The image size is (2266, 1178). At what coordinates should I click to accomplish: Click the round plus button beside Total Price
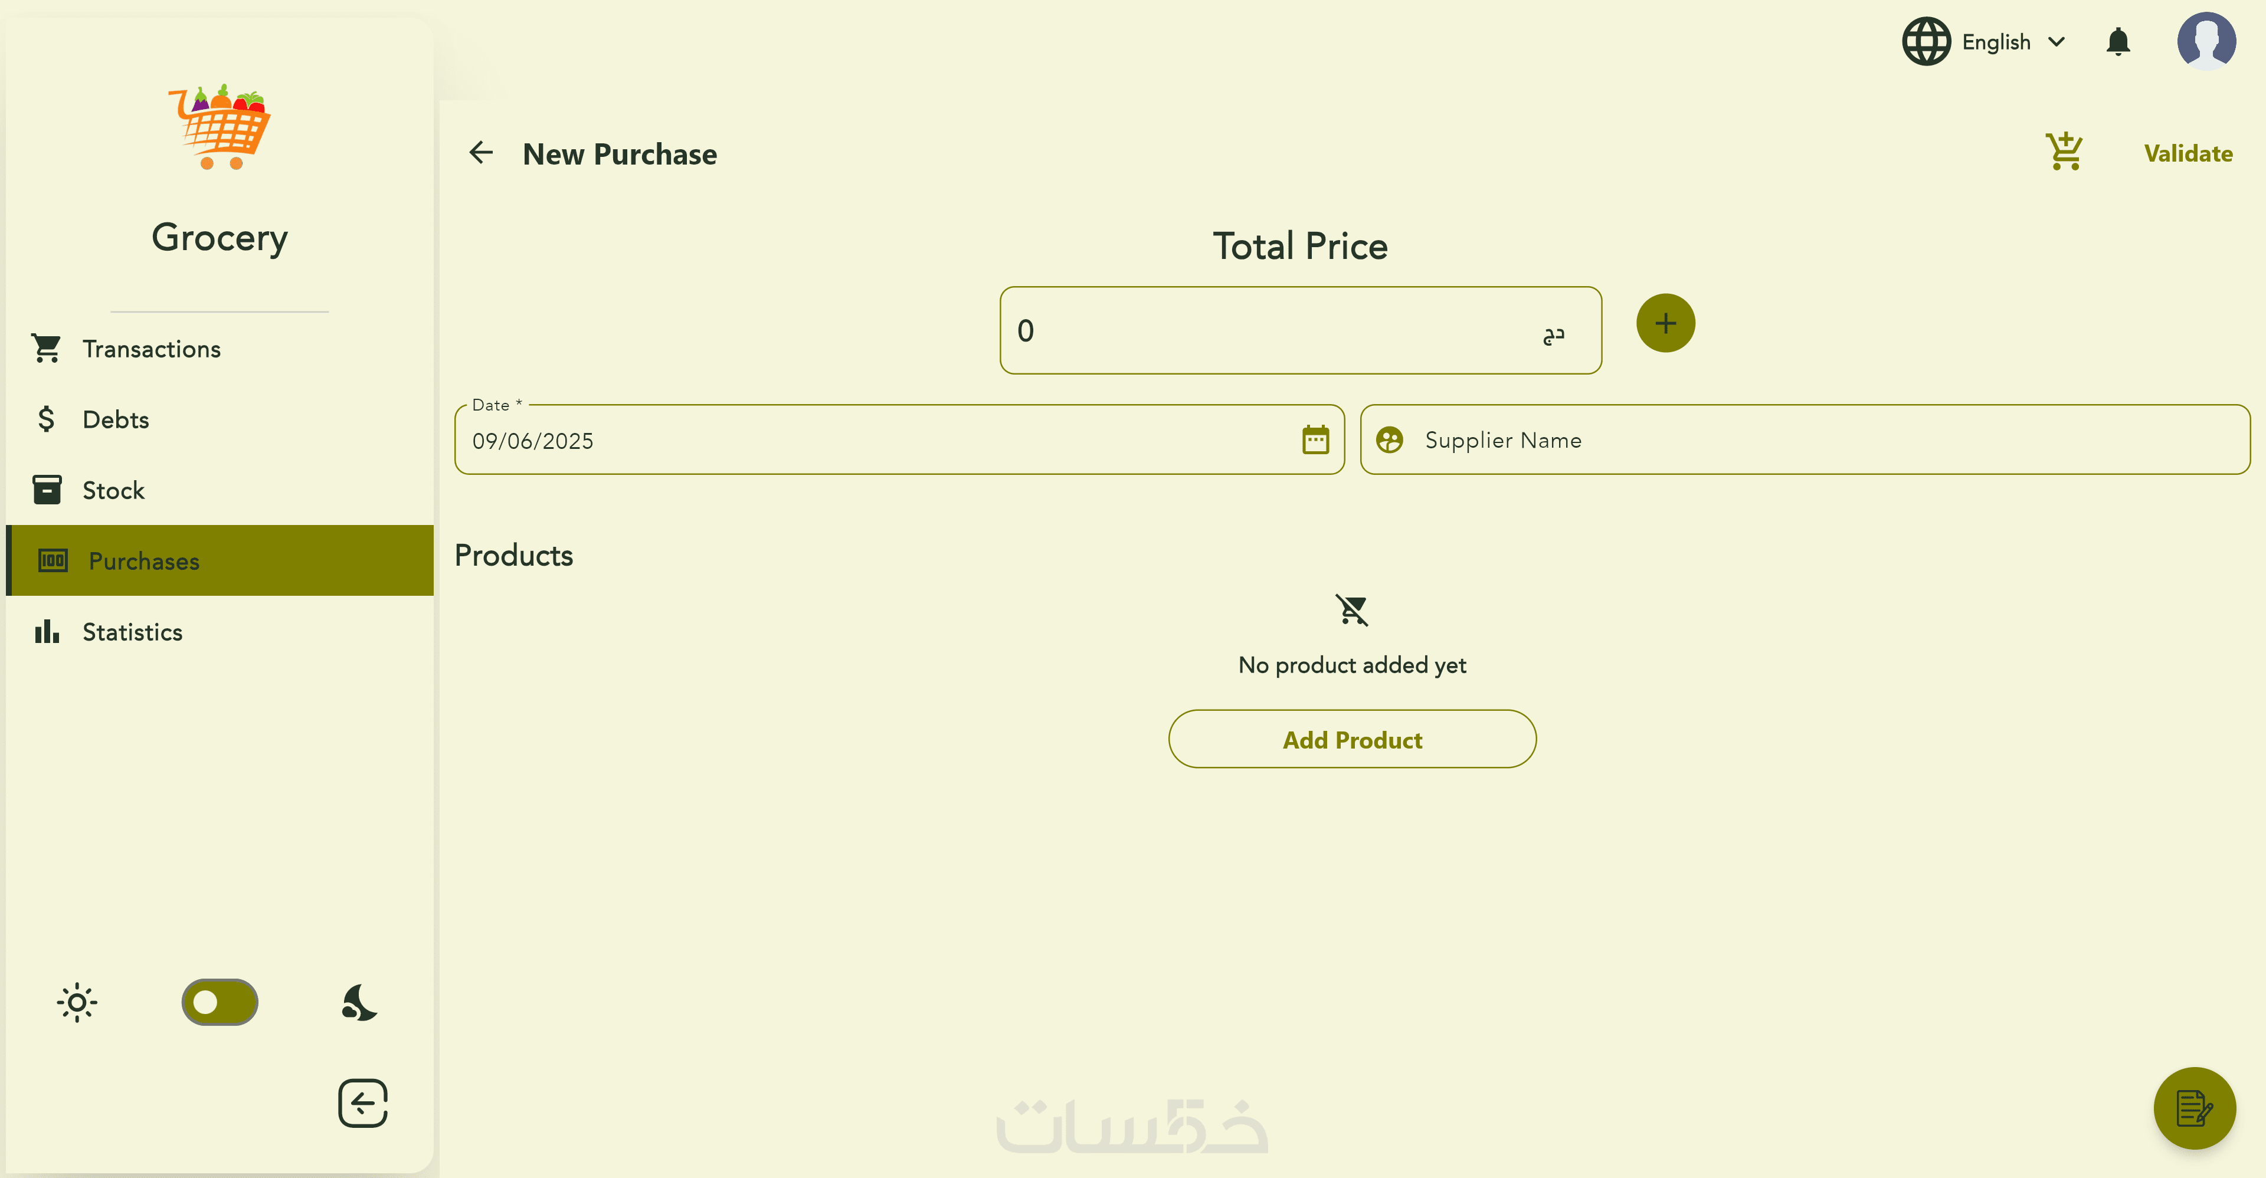point(1665,323)
